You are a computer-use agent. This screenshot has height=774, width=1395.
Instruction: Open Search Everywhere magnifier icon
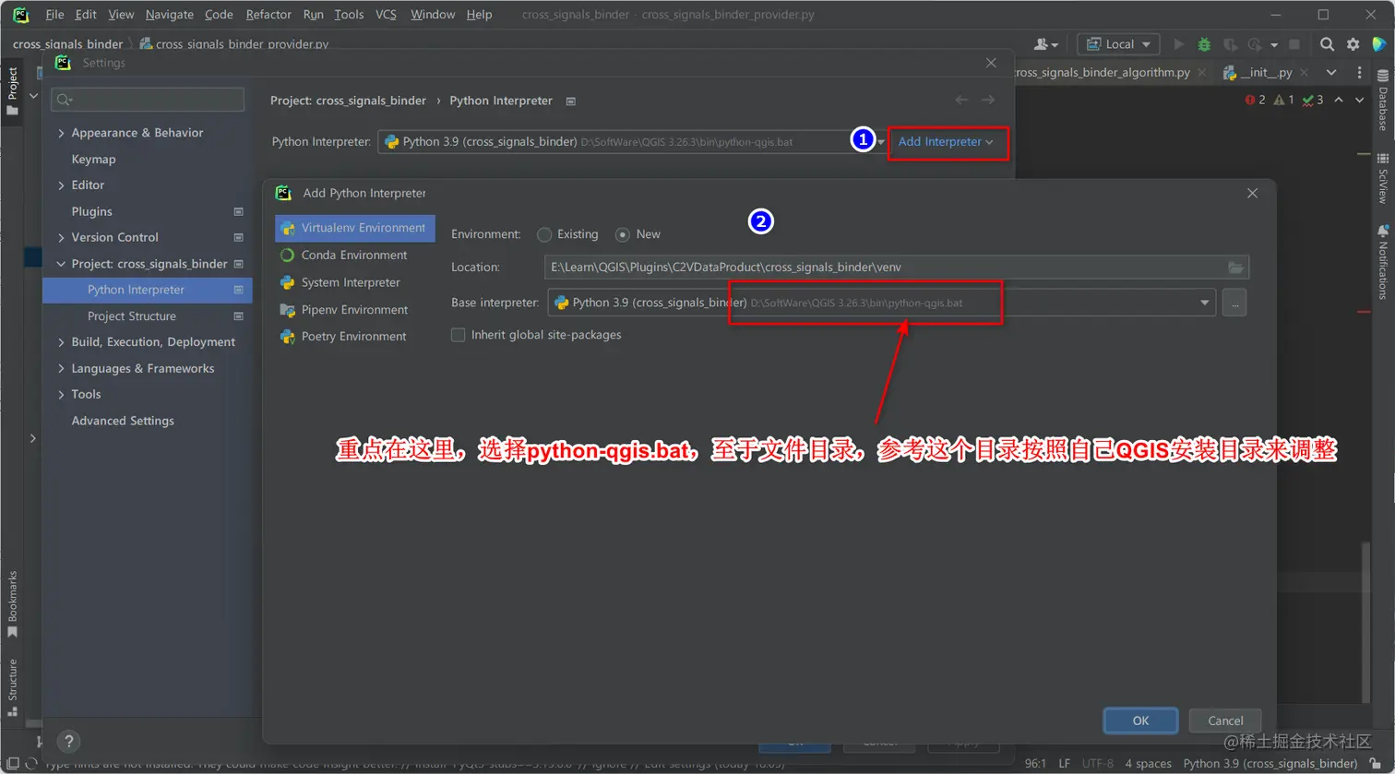point(1327,44)
